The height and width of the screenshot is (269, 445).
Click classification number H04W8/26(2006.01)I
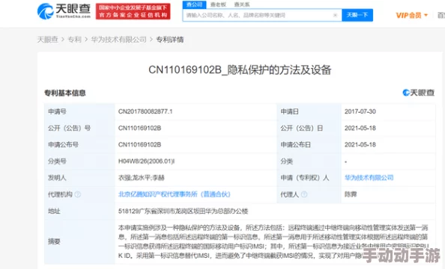point(146,161)
